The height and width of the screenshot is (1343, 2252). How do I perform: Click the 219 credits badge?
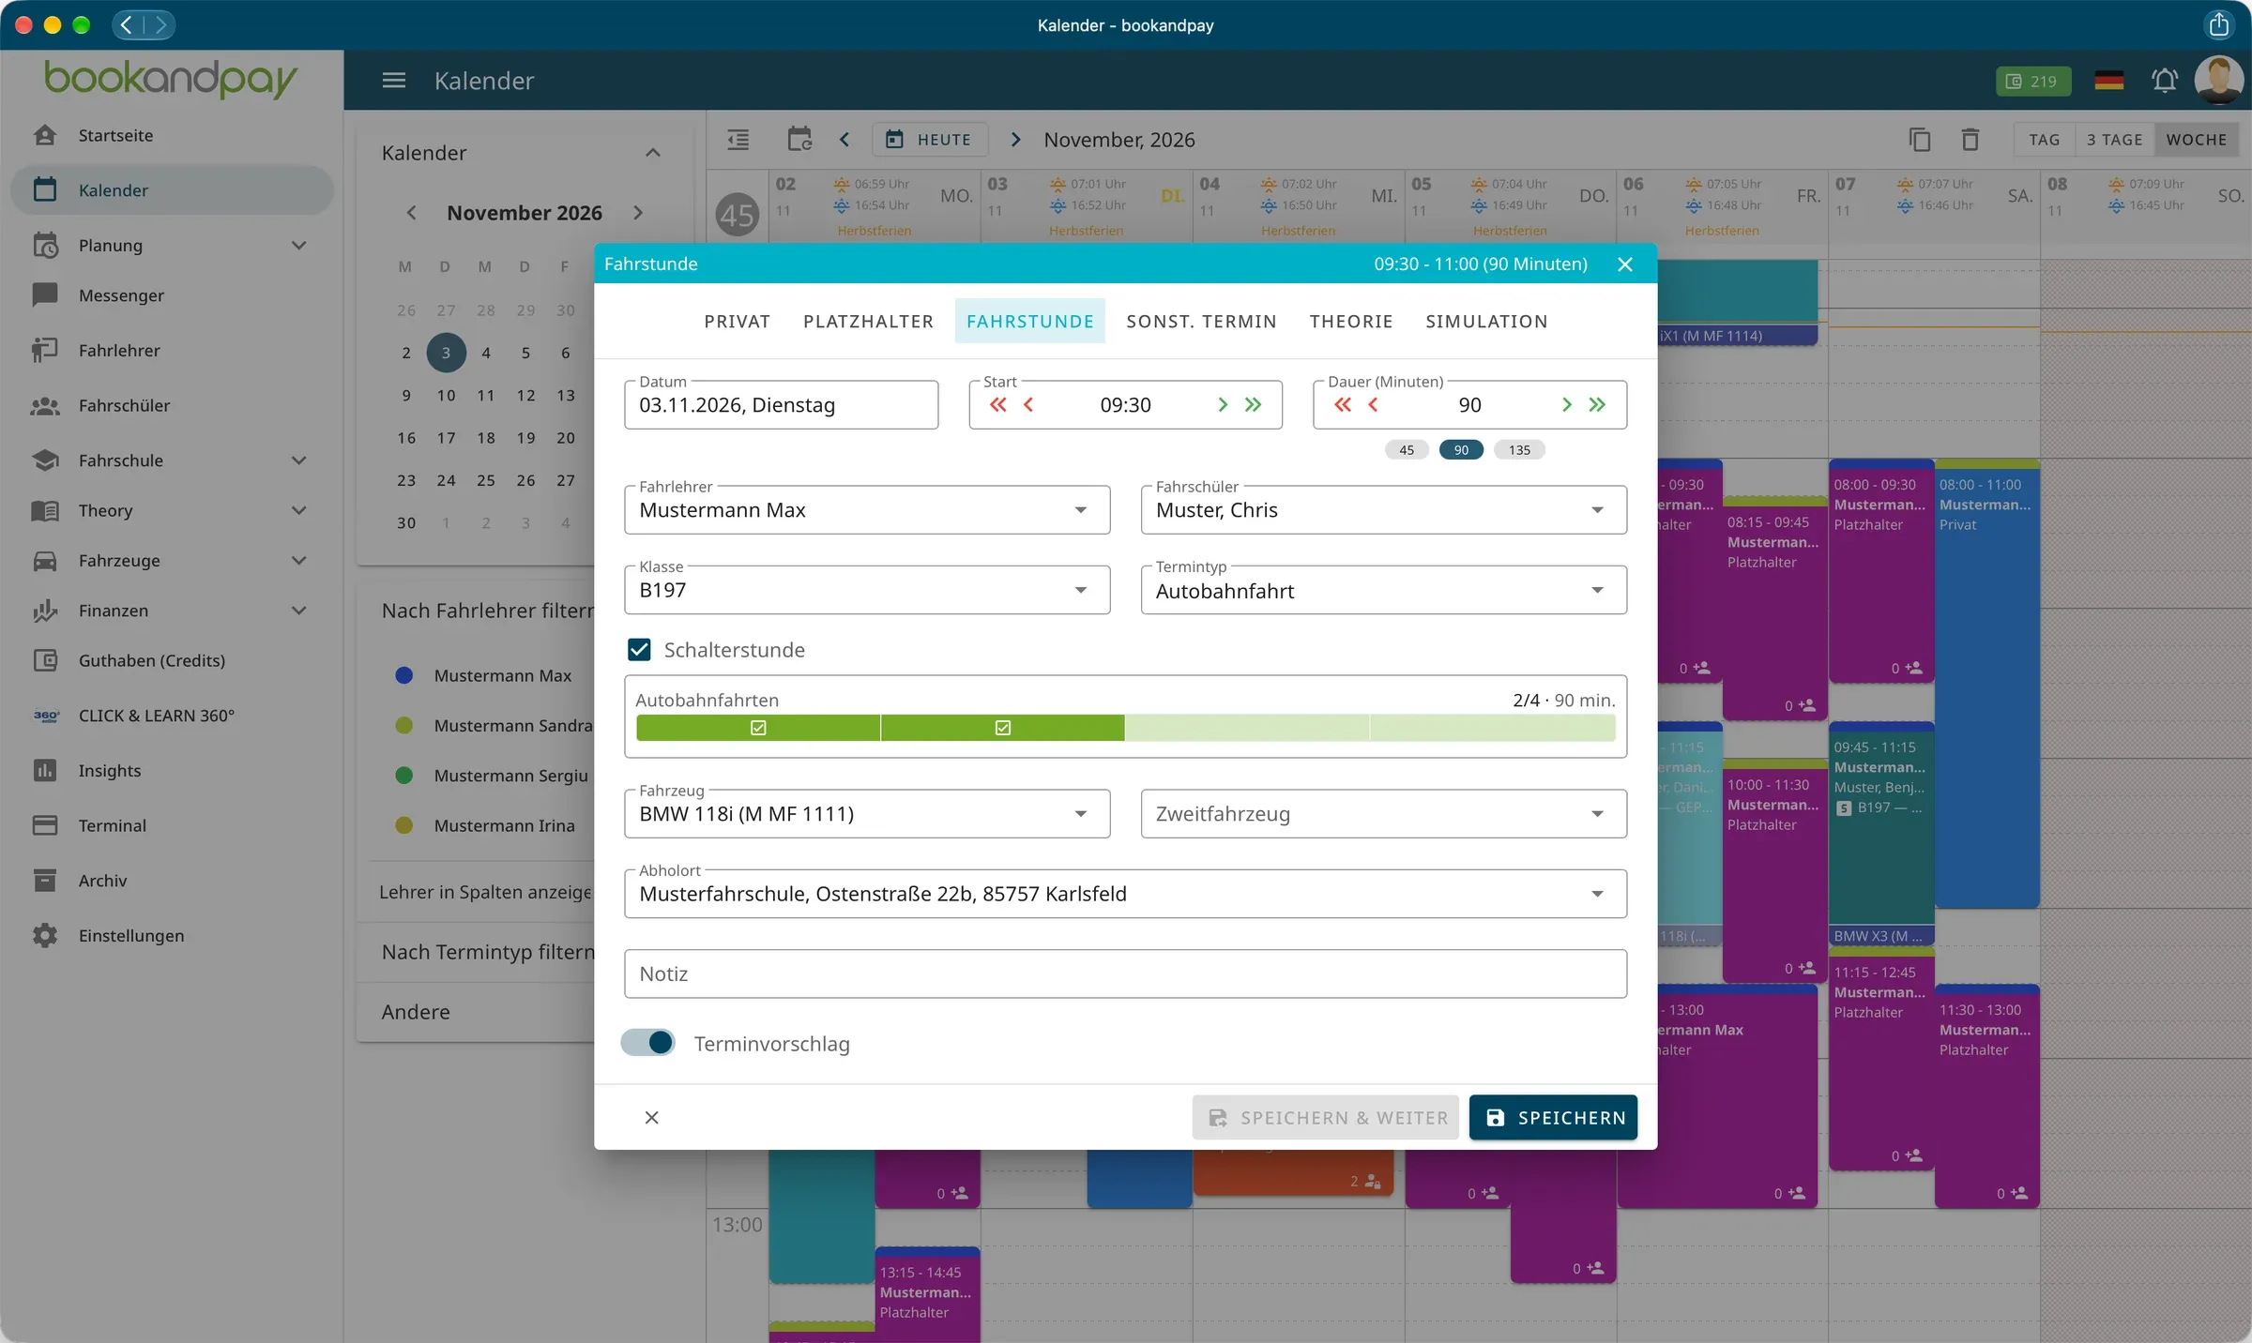(x=2032, y=81)
